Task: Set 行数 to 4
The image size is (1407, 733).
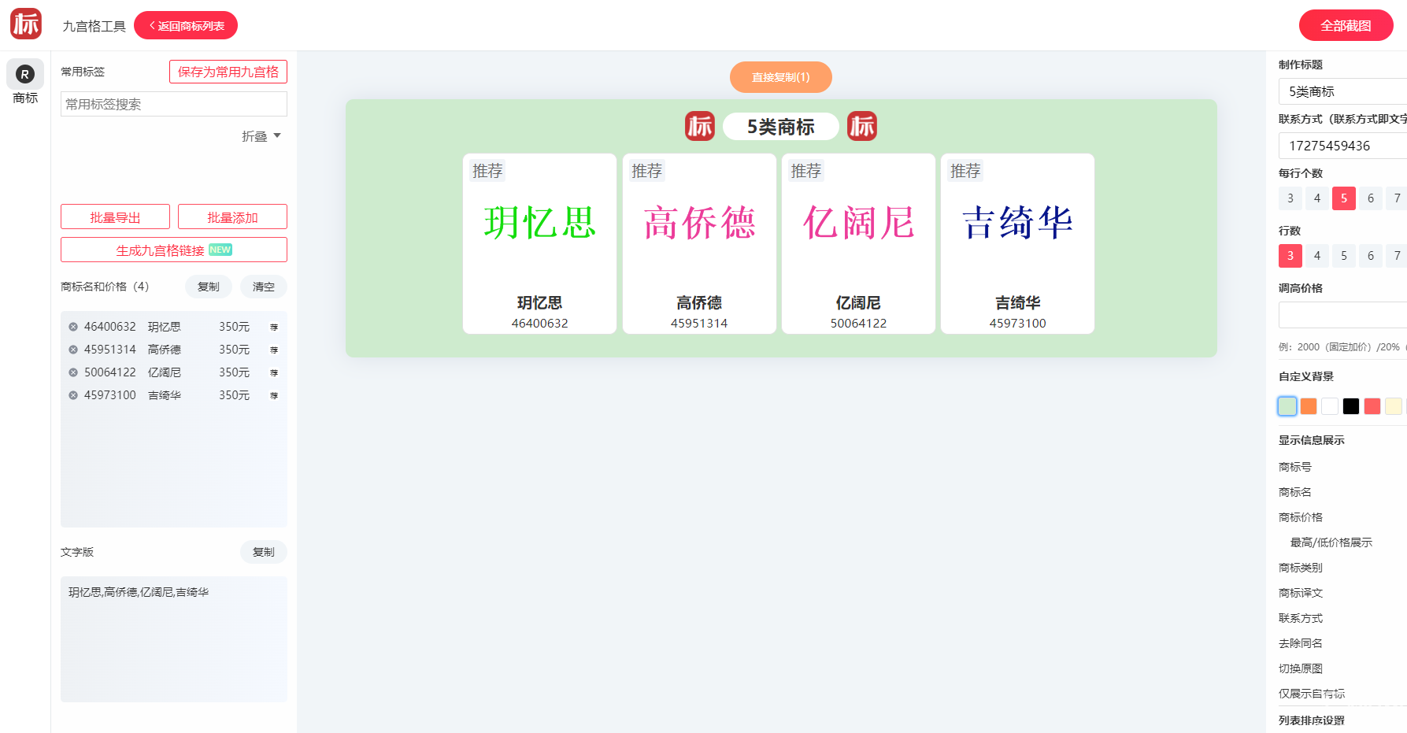Action: [x=1316, y=256]
